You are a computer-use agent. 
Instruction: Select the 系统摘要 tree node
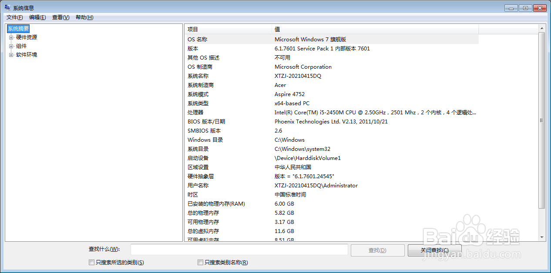coord(18,29)
